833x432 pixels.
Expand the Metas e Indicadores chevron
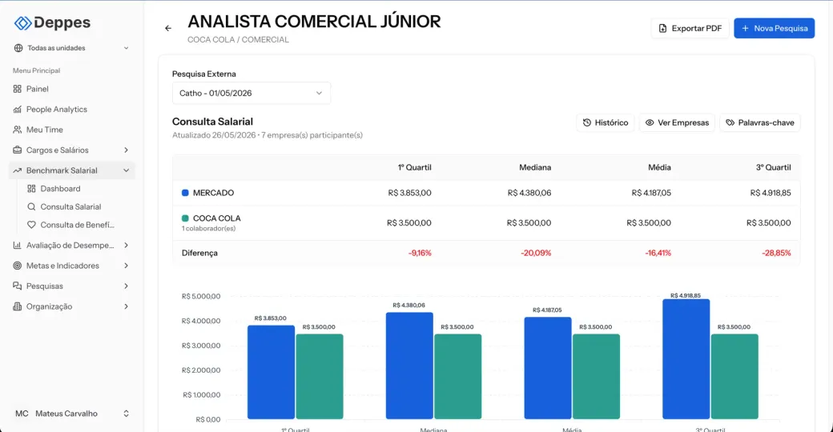127,266
